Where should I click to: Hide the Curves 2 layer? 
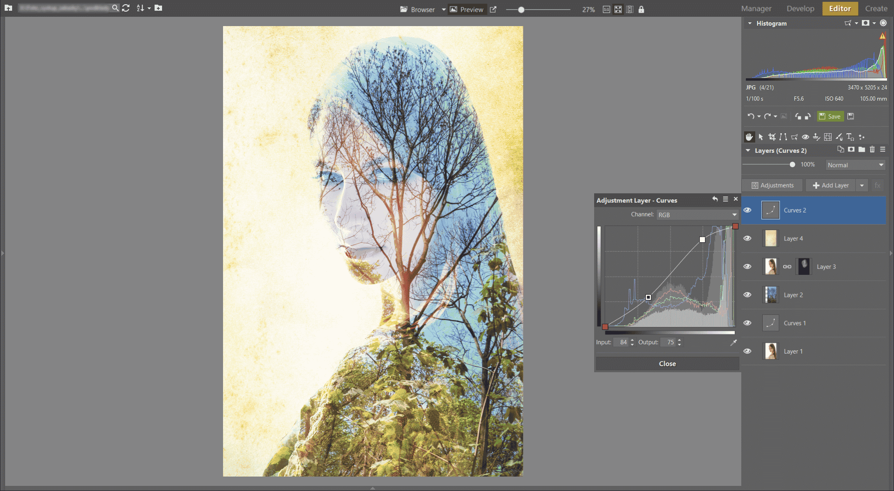(x=747, y=210)
